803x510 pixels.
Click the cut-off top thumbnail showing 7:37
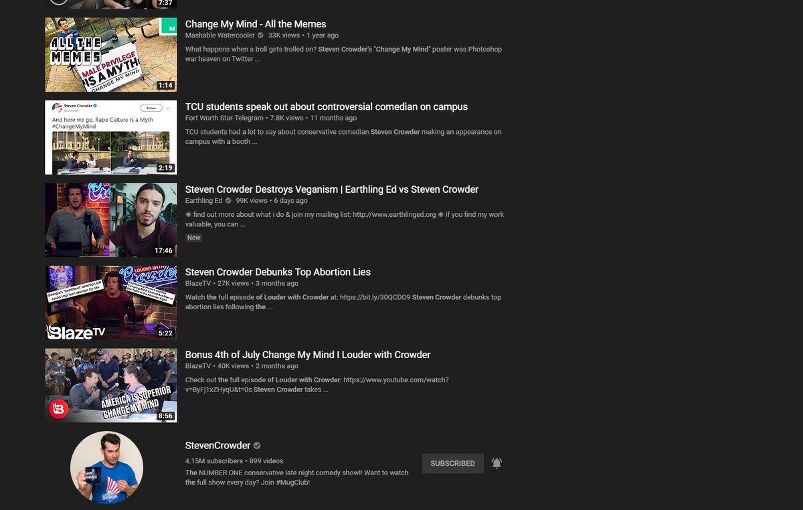[x=111, y=4]
